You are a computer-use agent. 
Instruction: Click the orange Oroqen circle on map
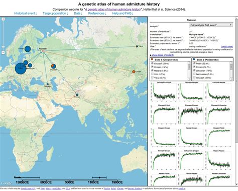[x=134, y=72]
